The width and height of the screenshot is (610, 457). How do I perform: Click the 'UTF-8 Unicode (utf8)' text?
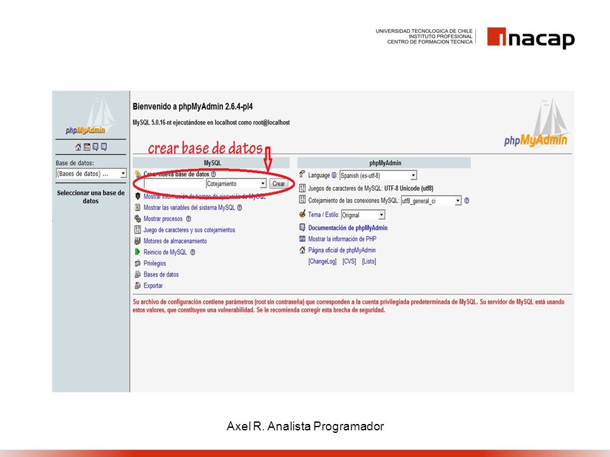coord(409,189)
